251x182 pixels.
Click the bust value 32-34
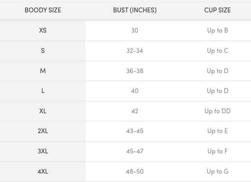point(135,51)
